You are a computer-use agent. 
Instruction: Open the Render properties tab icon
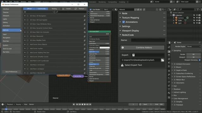click(x=169, y=51)
